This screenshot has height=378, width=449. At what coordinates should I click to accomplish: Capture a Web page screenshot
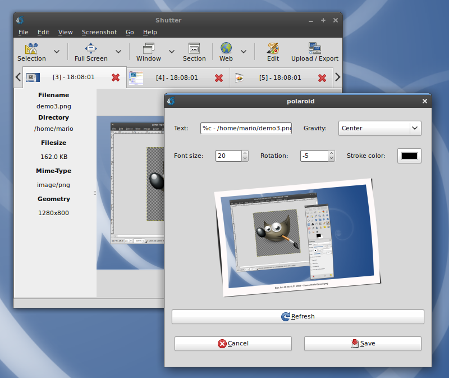(x=226, y=52)
